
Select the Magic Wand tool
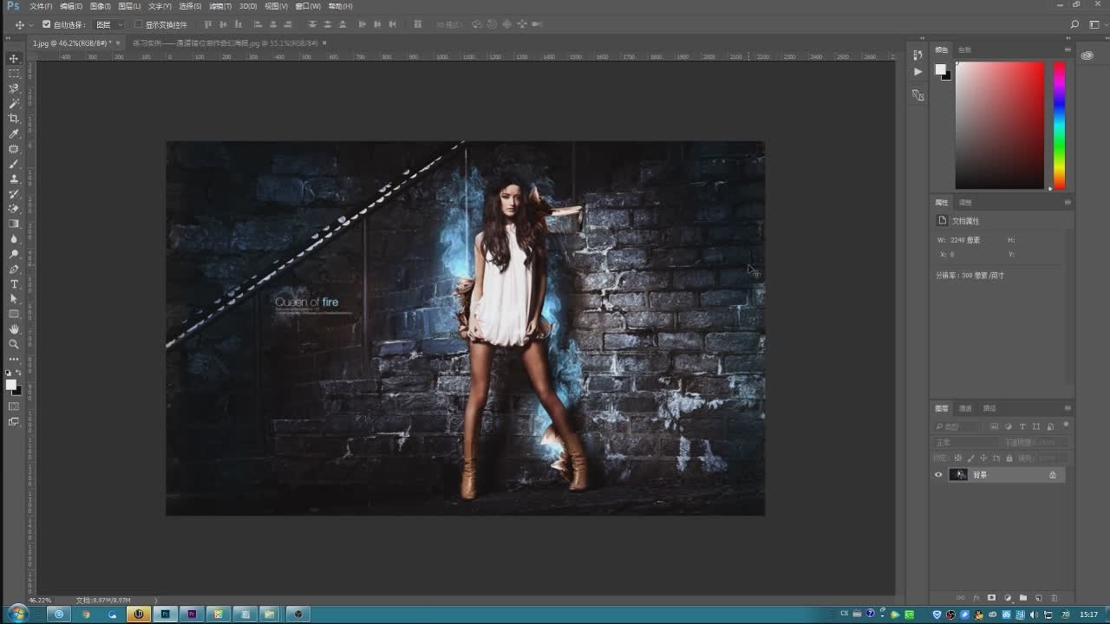pos(14,104)
